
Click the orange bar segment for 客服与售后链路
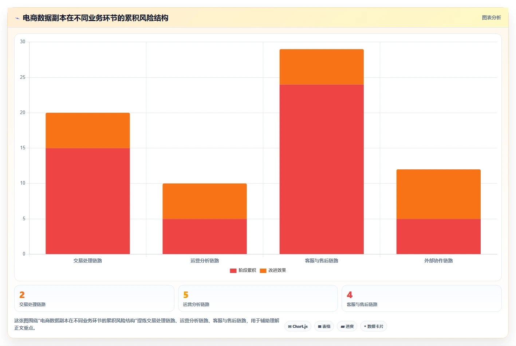pyautogui.click(x=322, y=67)
